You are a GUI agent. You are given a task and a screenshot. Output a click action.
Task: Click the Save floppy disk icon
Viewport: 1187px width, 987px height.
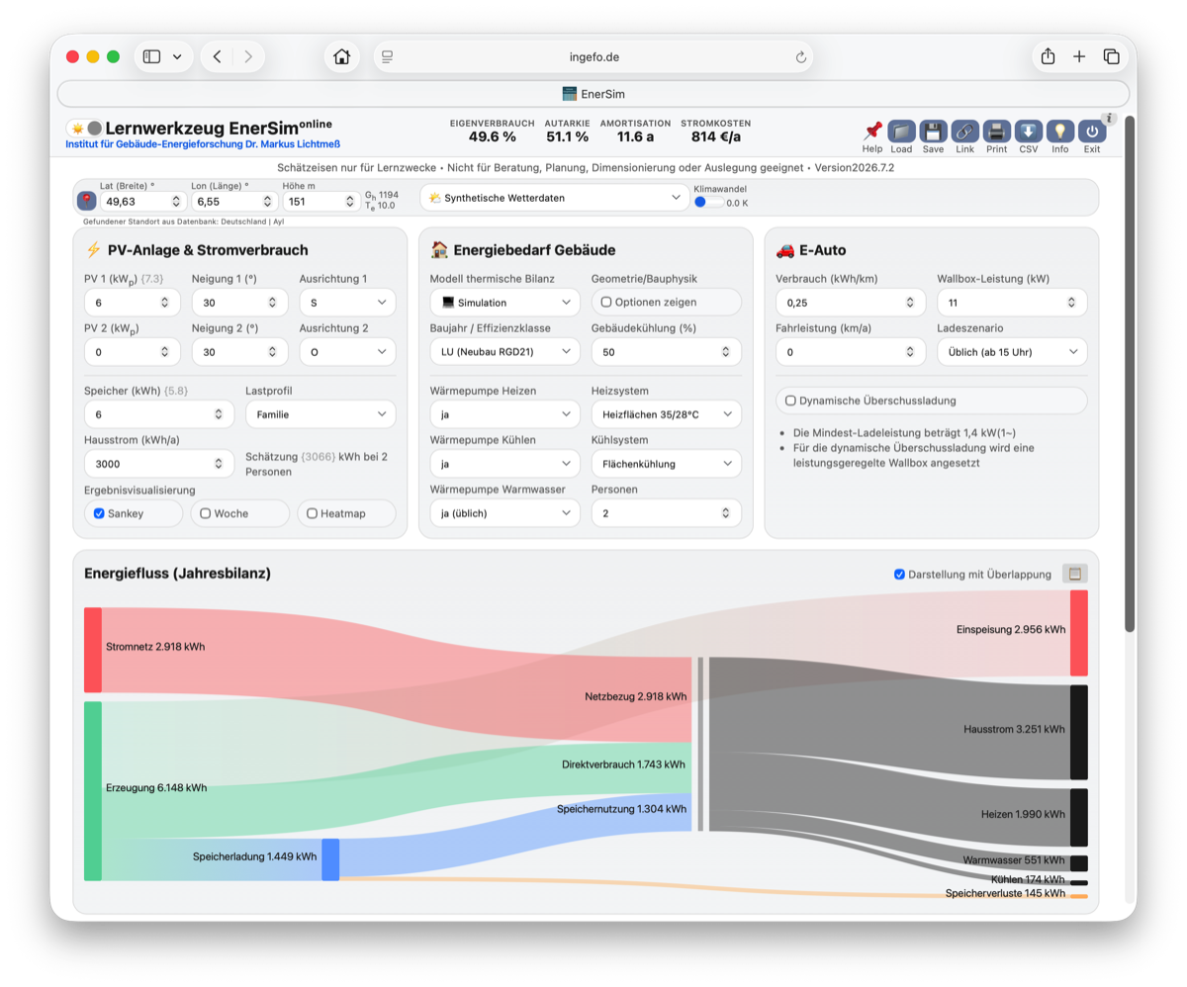click(x=933, y=132)
